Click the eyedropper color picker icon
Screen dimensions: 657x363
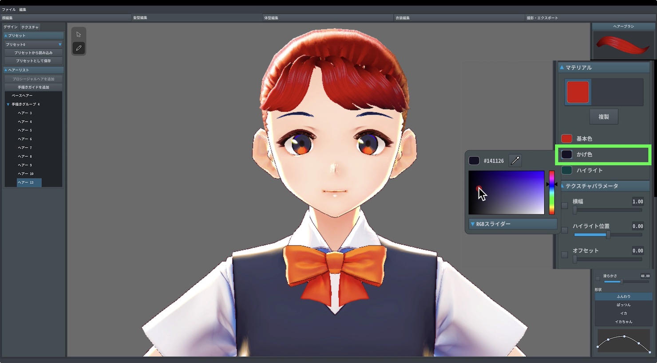point(515,160)
